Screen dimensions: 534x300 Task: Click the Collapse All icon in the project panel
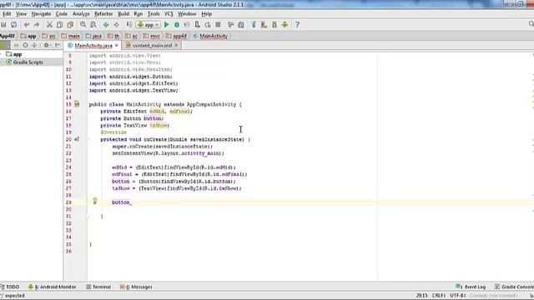click(34, 45)
